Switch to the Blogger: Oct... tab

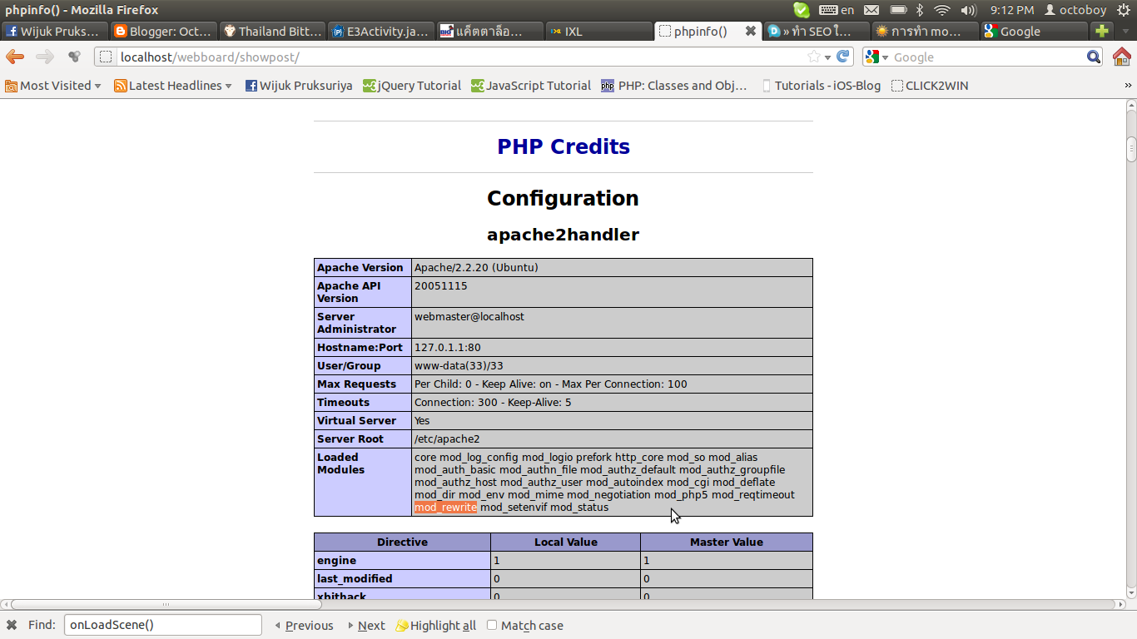163,31
